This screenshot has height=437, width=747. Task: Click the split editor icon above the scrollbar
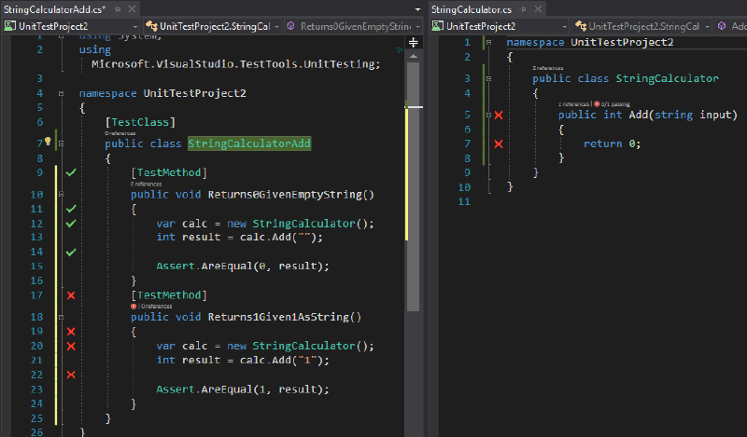pyautogui.click(x=414, y=42)
